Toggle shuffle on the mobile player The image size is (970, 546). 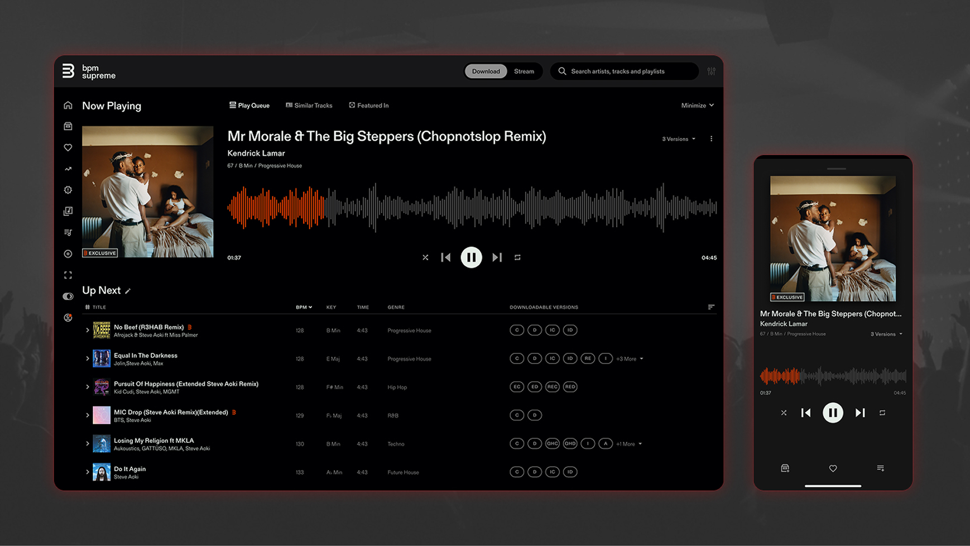point(784,413)
